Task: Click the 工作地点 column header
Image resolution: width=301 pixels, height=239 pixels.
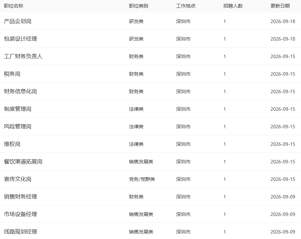Action: [186, 6]
